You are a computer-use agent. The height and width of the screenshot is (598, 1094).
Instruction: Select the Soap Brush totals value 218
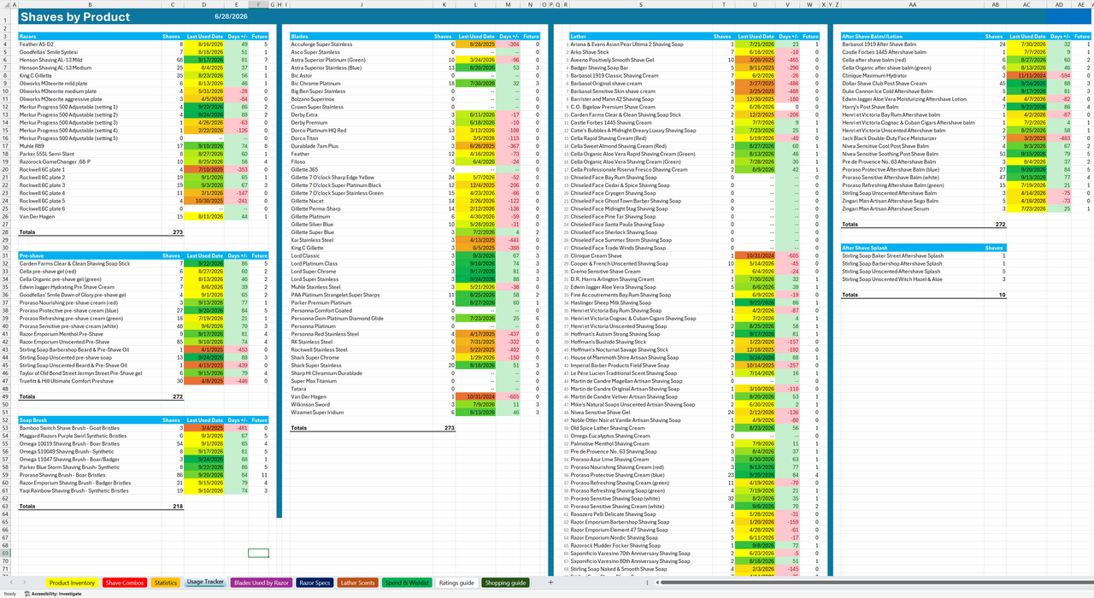[x=173, y=506]
